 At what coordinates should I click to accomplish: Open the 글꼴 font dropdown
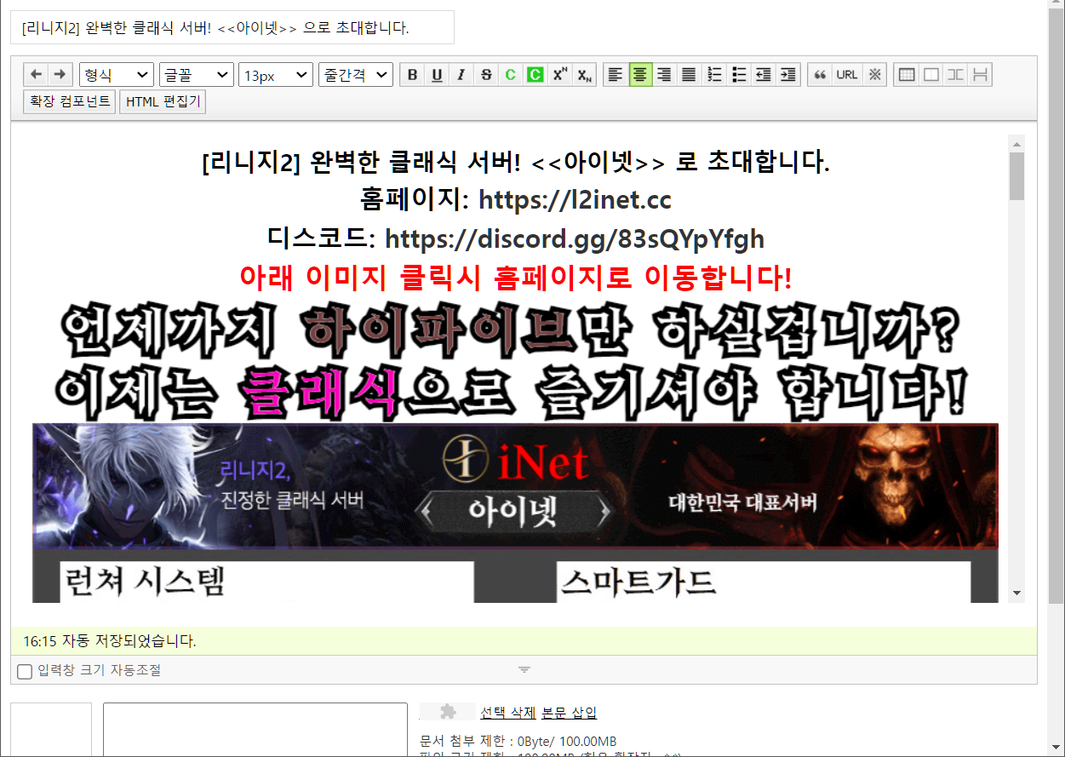click(197, 75)
